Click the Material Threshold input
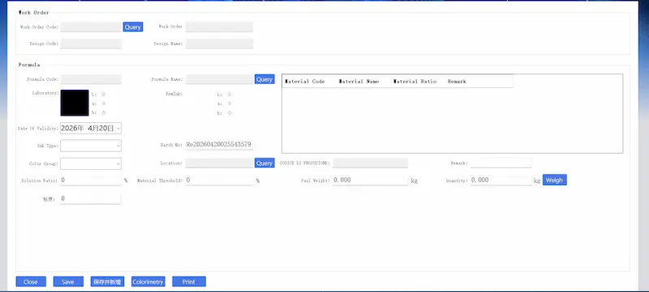 click(x=219, y=180)
